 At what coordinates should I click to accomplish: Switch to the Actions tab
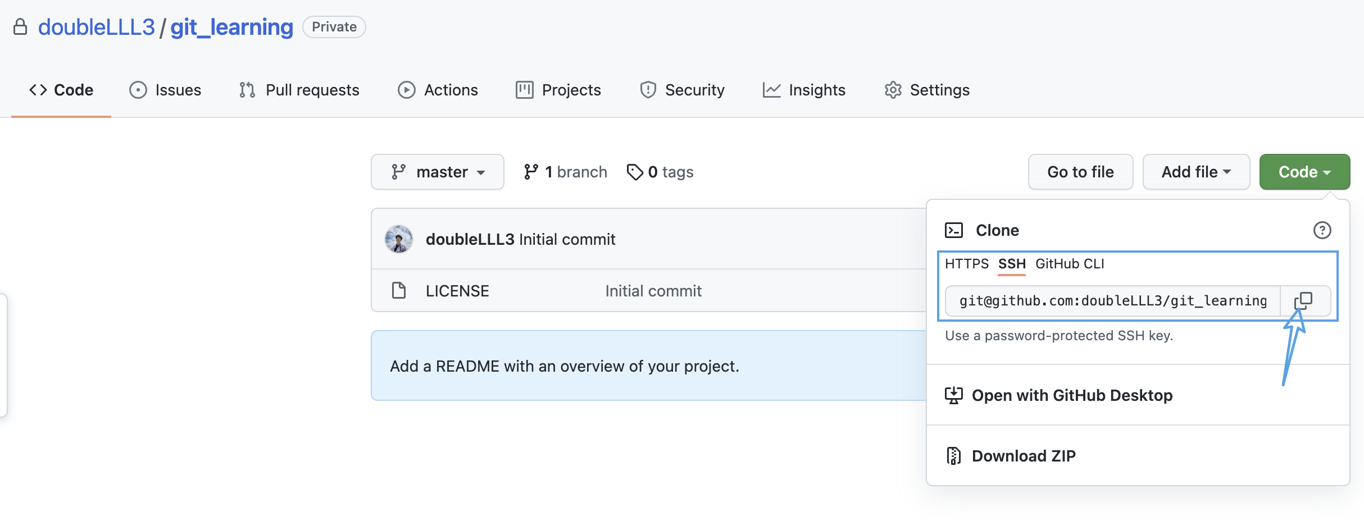438,90
